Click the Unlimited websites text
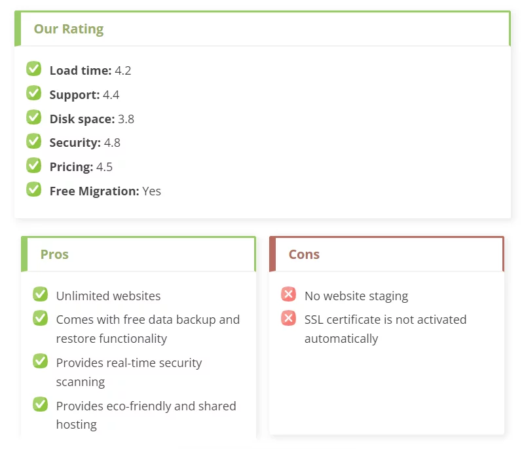The image size is (522, 449). tap(108, 296)
